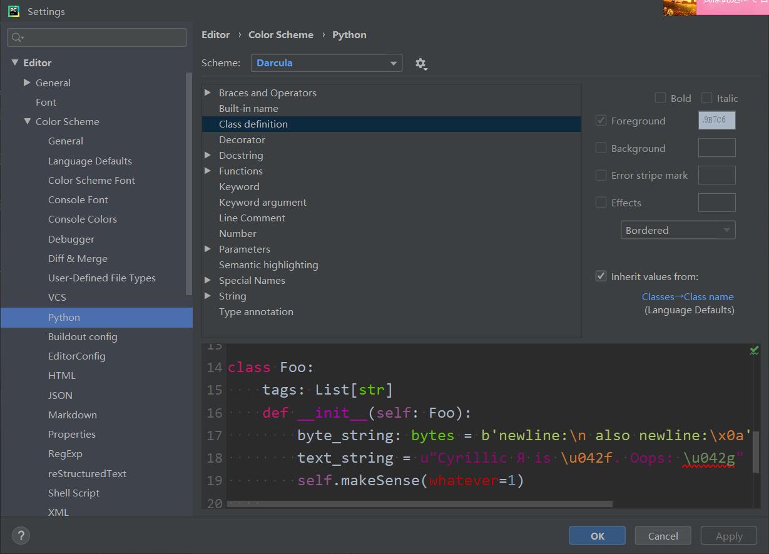Screen dimensions: 769x554
Task: Click the green inspection checkmark in preview
Action: coord(754,350)
